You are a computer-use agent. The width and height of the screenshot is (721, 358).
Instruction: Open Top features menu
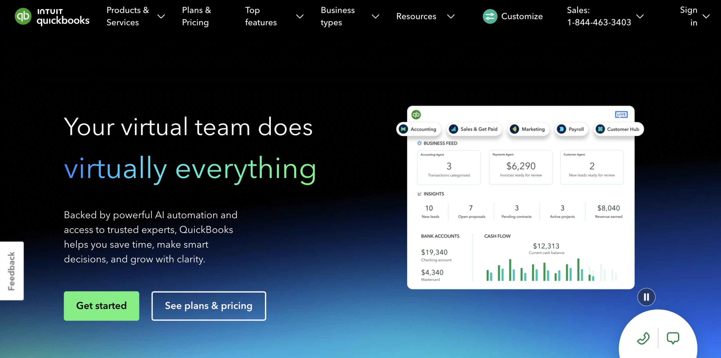click(261, 16)
